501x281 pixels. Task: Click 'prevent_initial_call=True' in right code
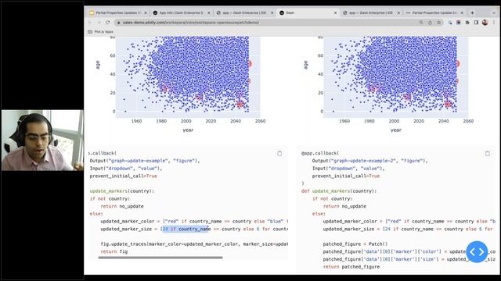[346, 176]
